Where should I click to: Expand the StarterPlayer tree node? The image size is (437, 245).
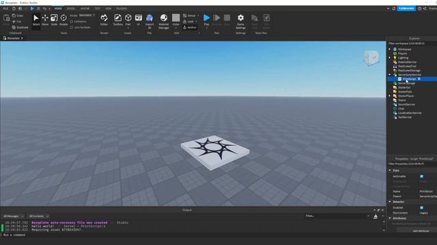point(390,96)
